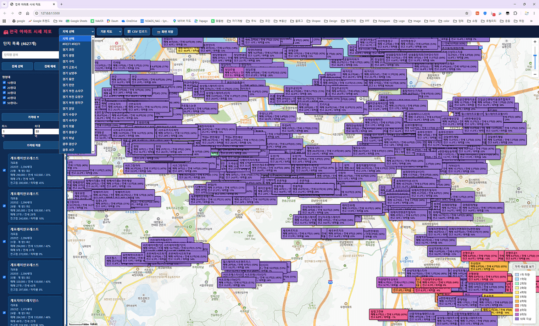Toggle the 40평대 checkbox
Image resolution: width=539 pixels, height=326 pixels.
point(4,98)
